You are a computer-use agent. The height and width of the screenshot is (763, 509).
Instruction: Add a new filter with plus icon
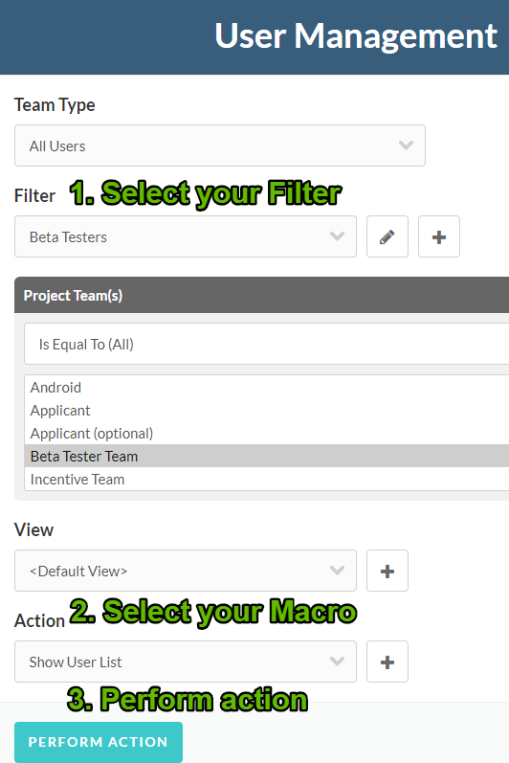pos(438,237)
